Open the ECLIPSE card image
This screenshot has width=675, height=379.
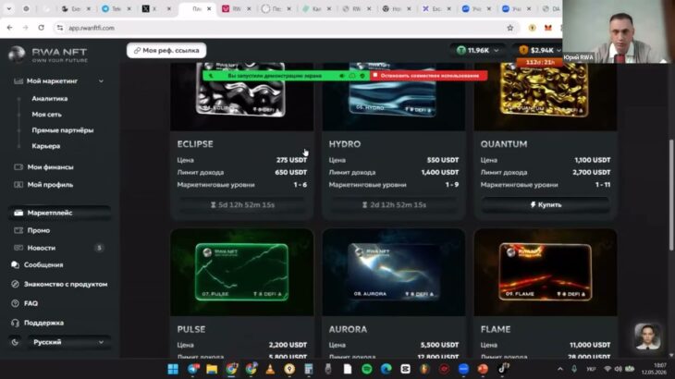pyautogui.click(x=241, y=97)
